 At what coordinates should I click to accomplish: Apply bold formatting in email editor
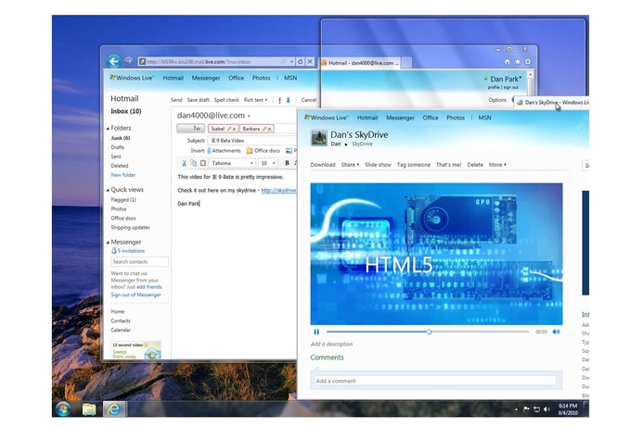pos(287,163)
